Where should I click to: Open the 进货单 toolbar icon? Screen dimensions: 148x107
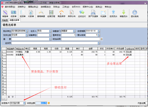[x=23, y=14]
